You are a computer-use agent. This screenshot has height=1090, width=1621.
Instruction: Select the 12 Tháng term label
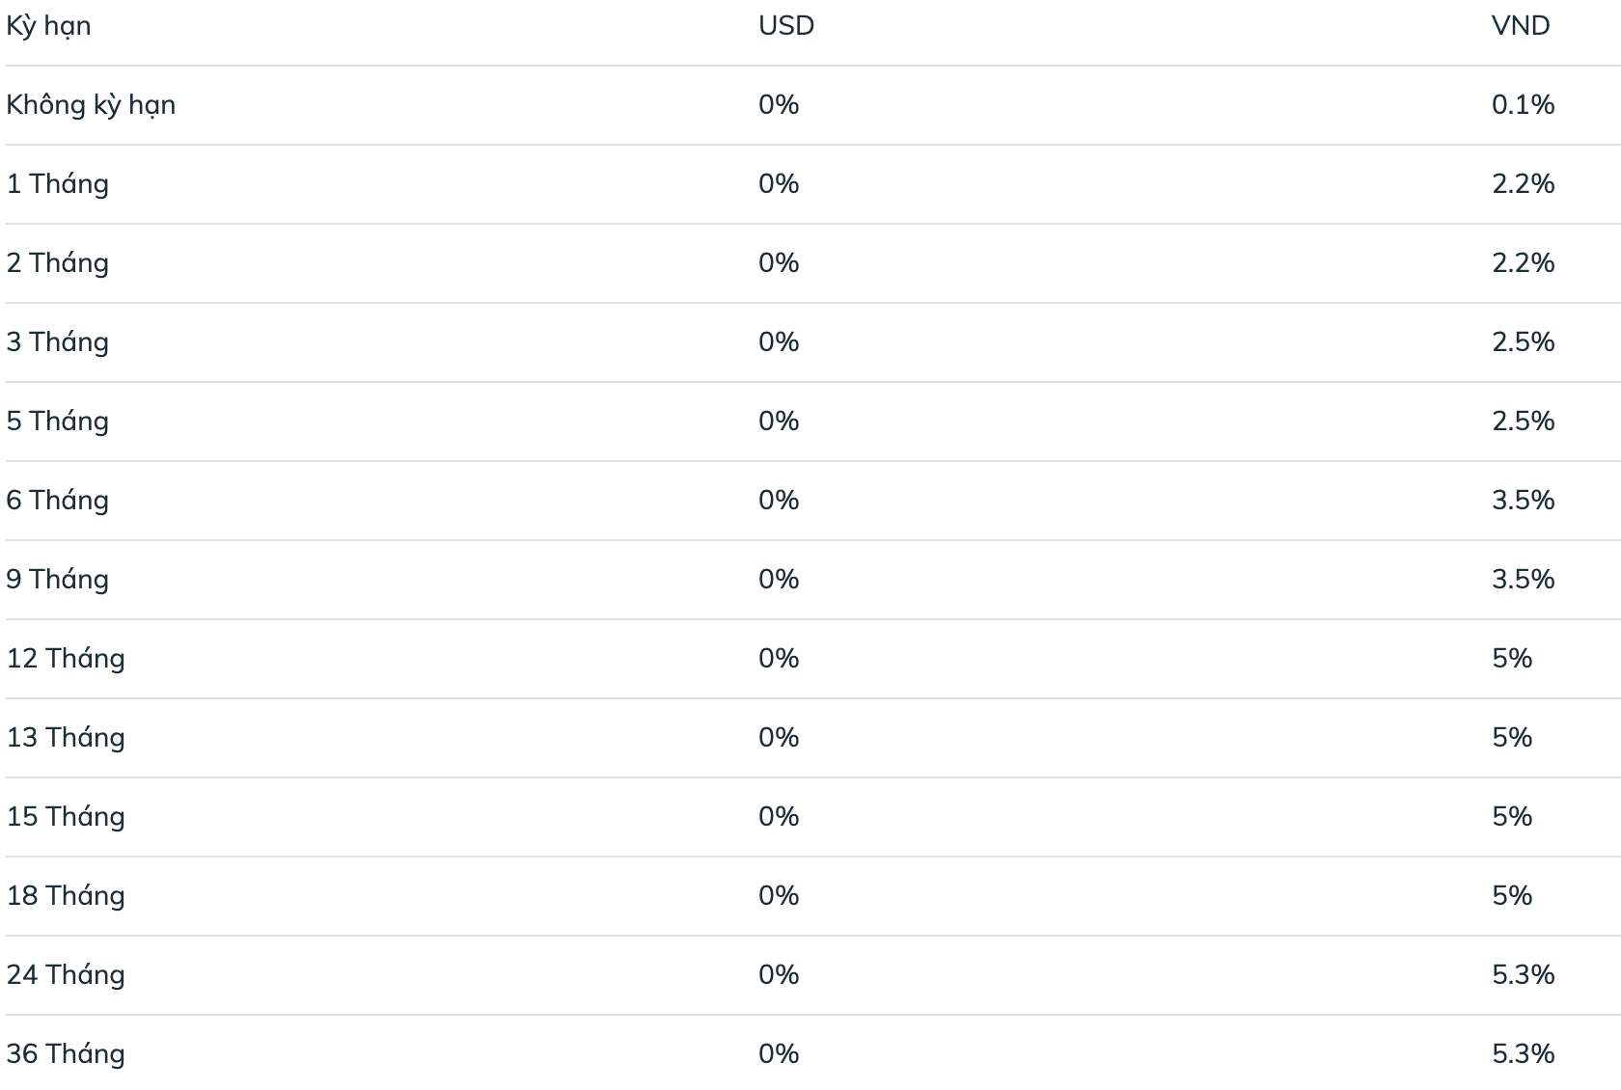(x=66, y=659)
